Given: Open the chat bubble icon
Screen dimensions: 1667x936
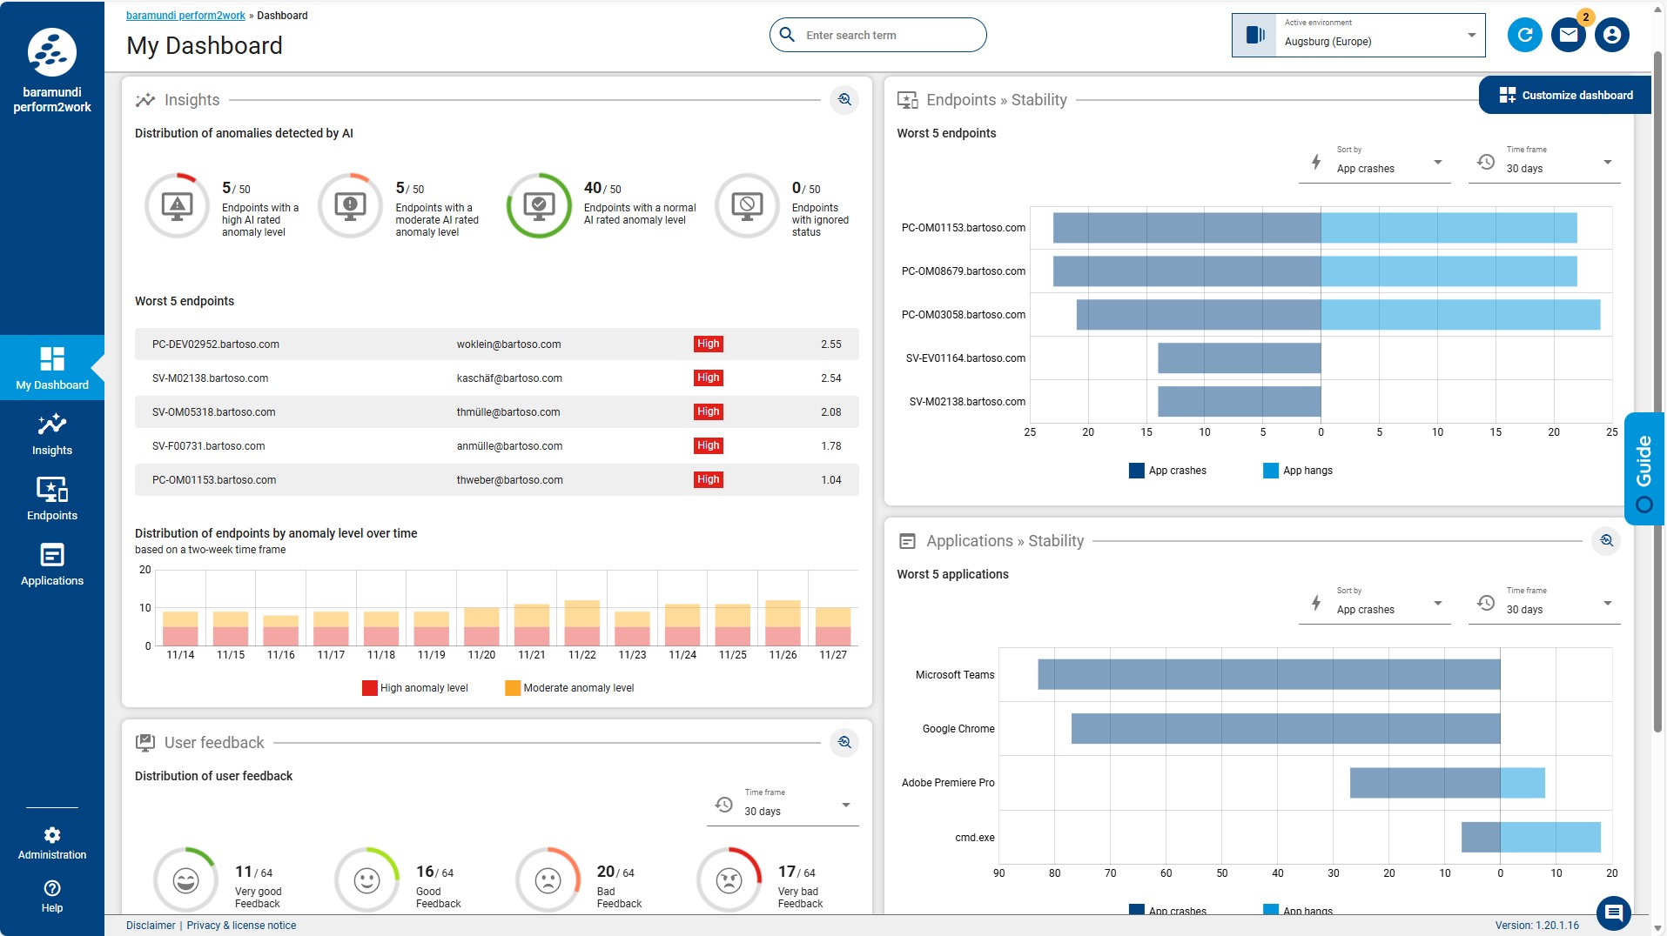Looking at the screenshot, I should point(1613,913).
